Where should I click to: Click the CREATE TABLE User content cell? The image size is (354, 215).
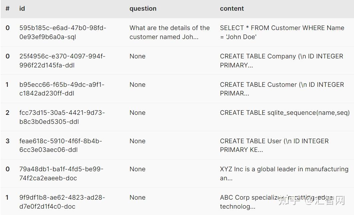click(274, 146)
